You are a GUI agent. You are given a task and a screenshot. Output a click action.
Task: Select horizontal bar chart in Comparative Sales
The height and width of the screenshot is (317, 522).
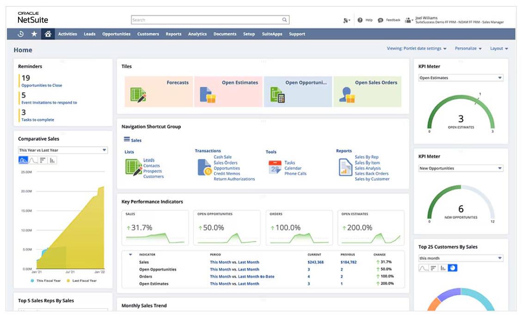click(42, 160)
